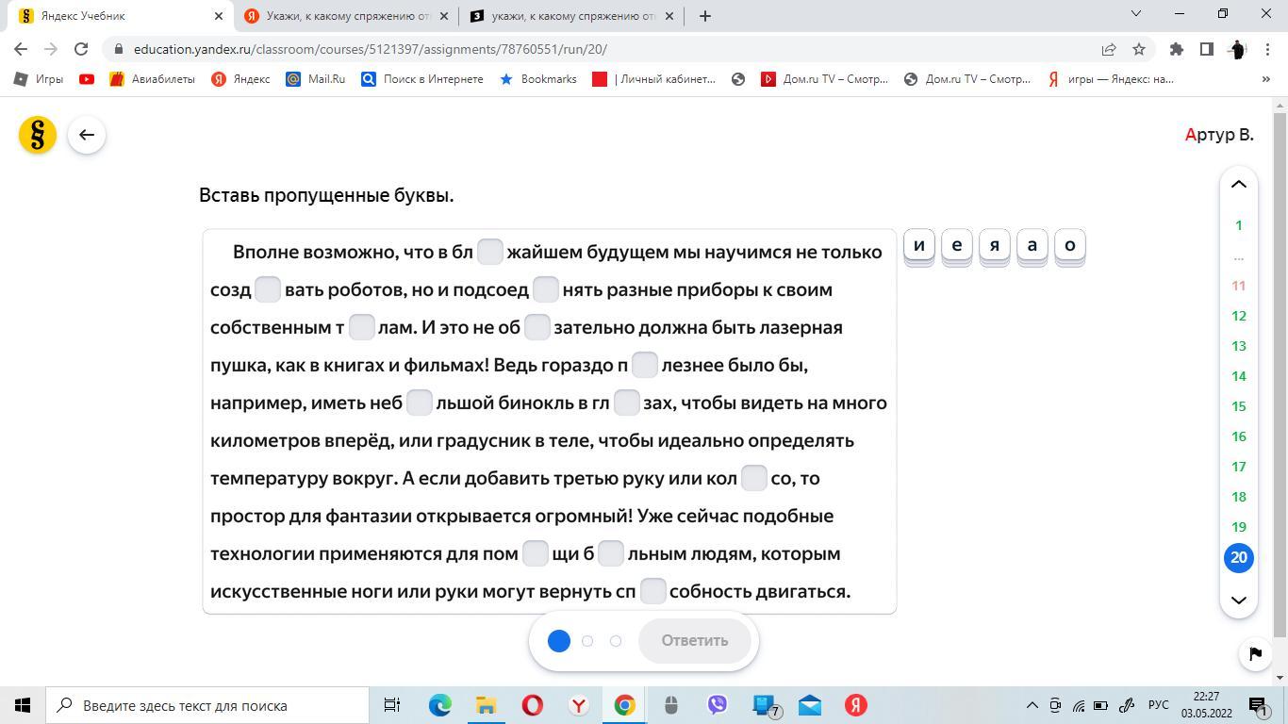Go to task number 15
This screenshot has height=724, width=1288.
click(x=1239, y=406)
